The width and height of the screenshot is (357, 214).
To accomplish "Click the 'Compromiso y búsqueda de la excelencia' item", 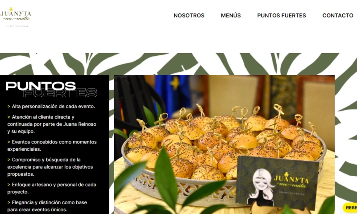I will click(x=50, y=167).
